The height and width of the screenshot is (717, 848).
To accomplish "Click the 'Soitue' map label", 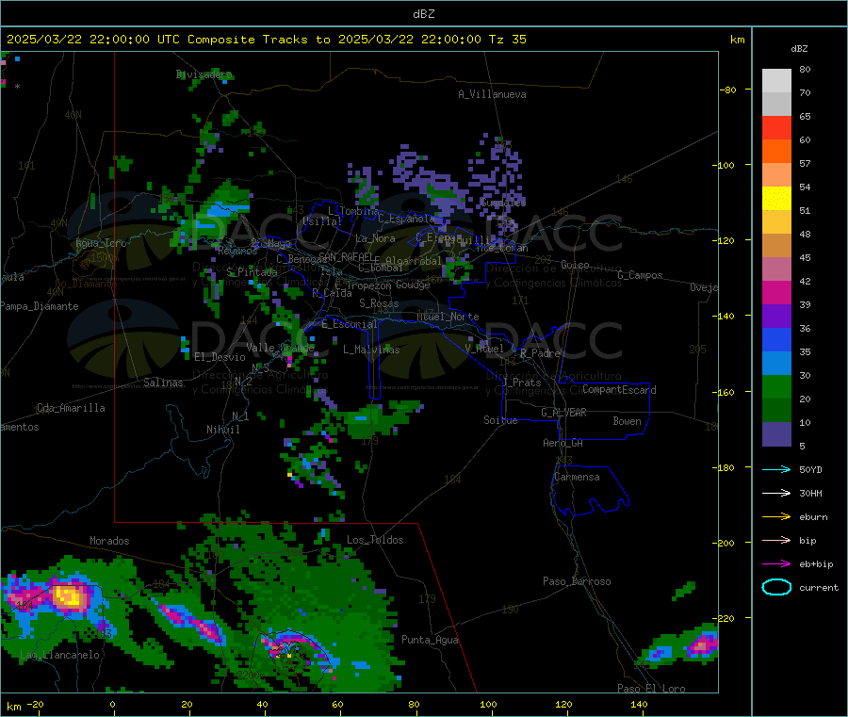I will click(x=500, y=420).
